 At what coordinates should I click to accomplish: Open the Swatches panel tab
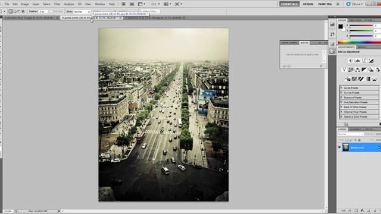(355, 20)
